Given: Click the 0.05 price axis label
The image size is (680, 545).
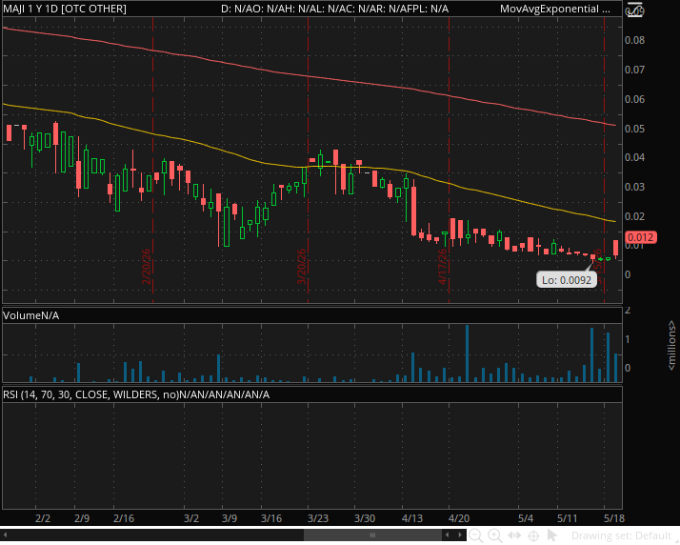Looking at the screenshot, I should pos(634,129).
